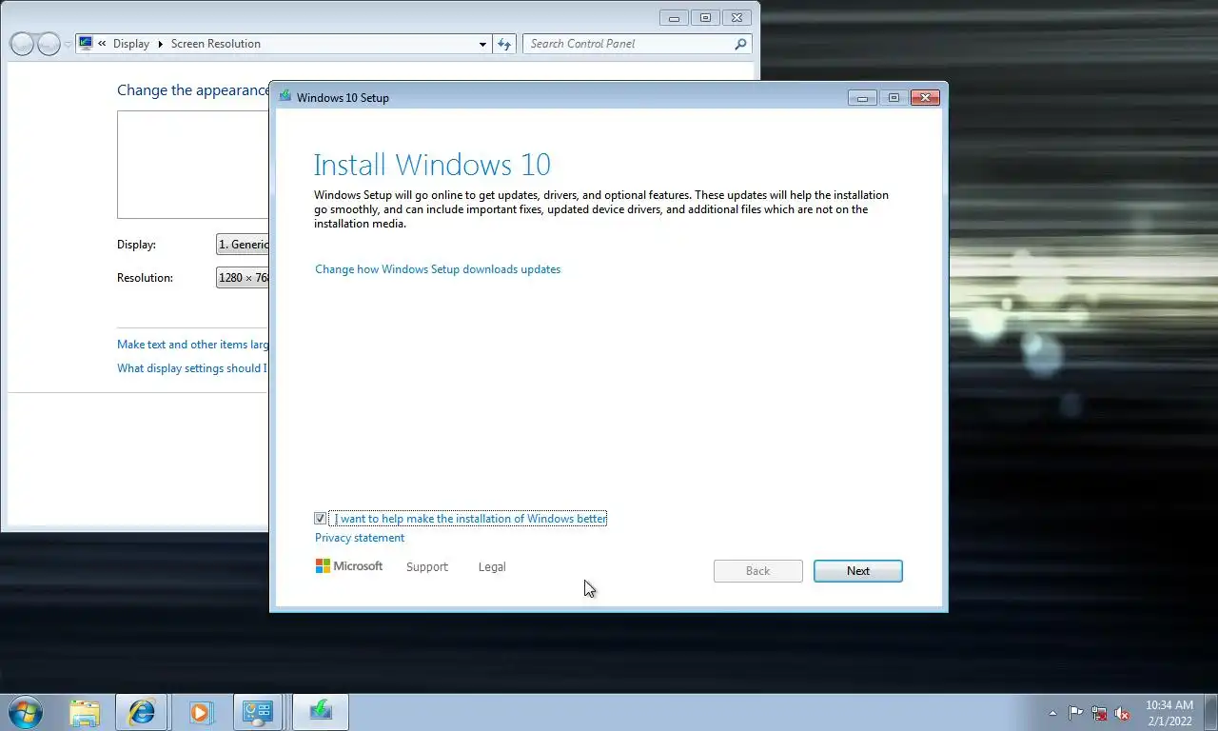Image resolution: width=1218 pixels, height=731 pixels.
Task: Expand the double-chevron before Display breadcrumb
Action: click(x=102, y=44)
